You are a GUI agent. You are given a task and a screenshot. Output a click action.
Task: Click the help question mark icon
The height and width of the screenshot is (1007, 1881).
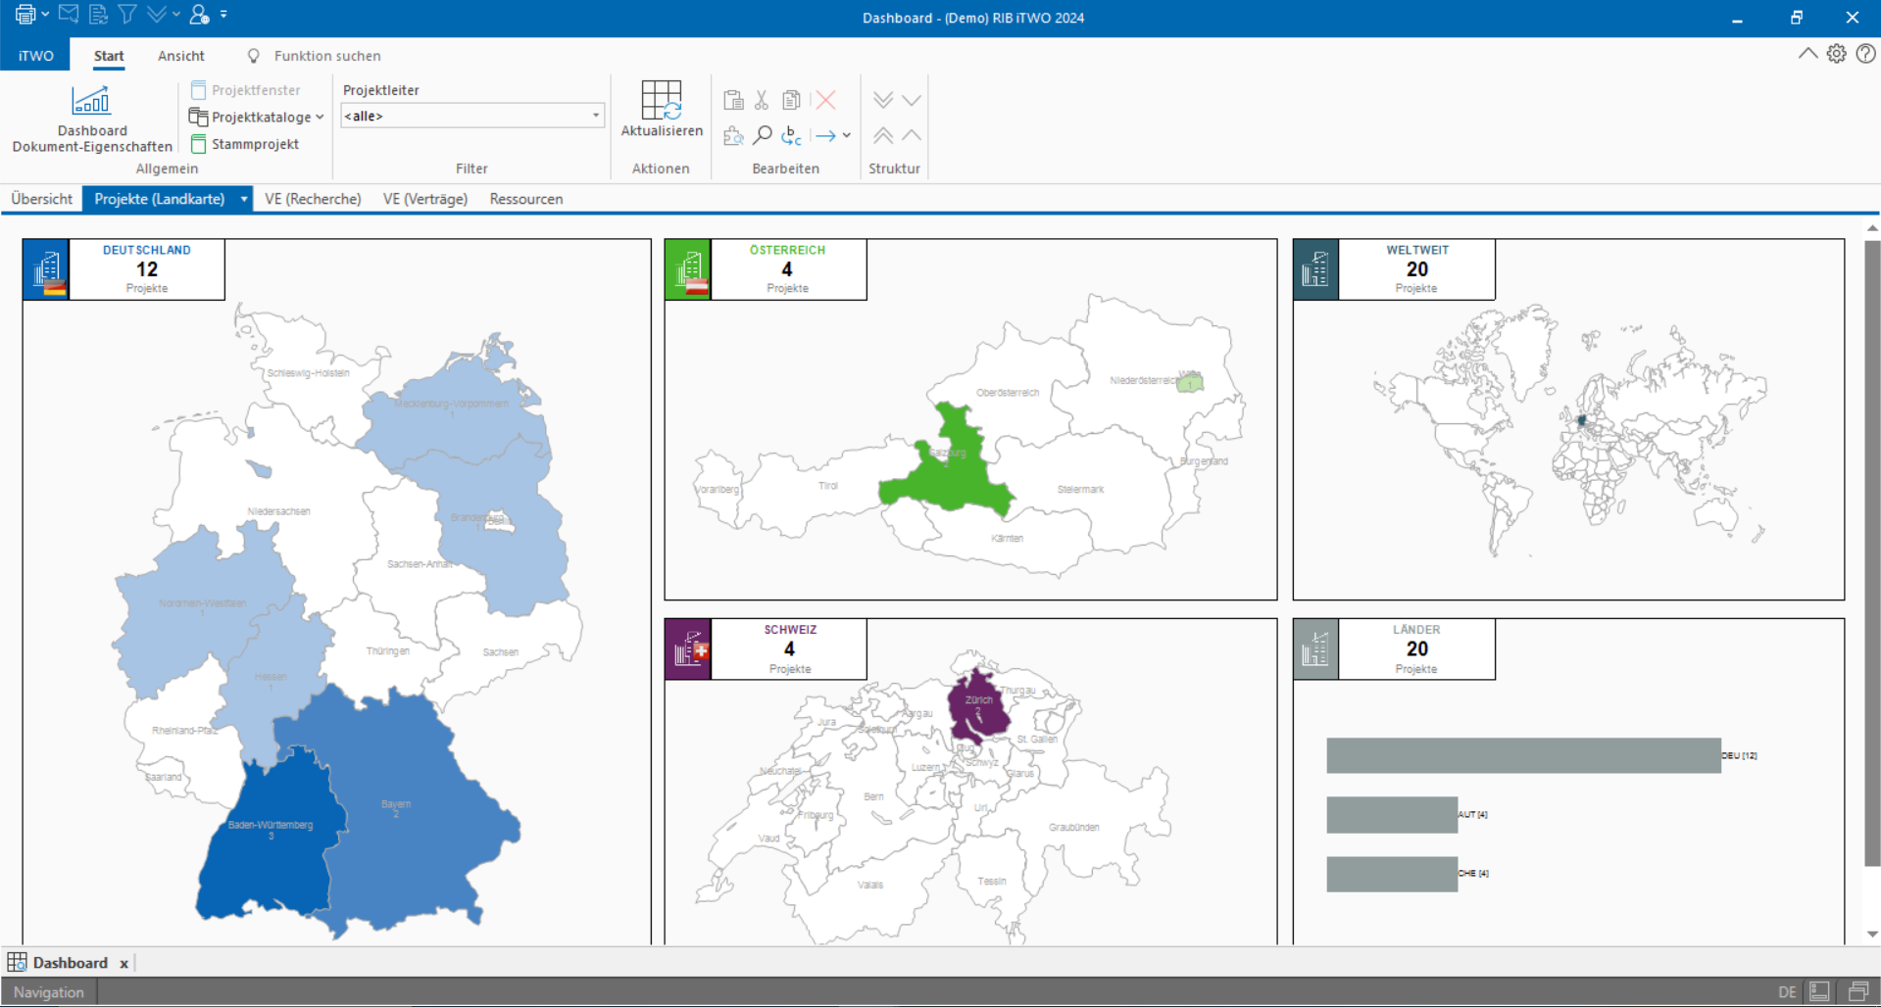[x=1865, y=54]
